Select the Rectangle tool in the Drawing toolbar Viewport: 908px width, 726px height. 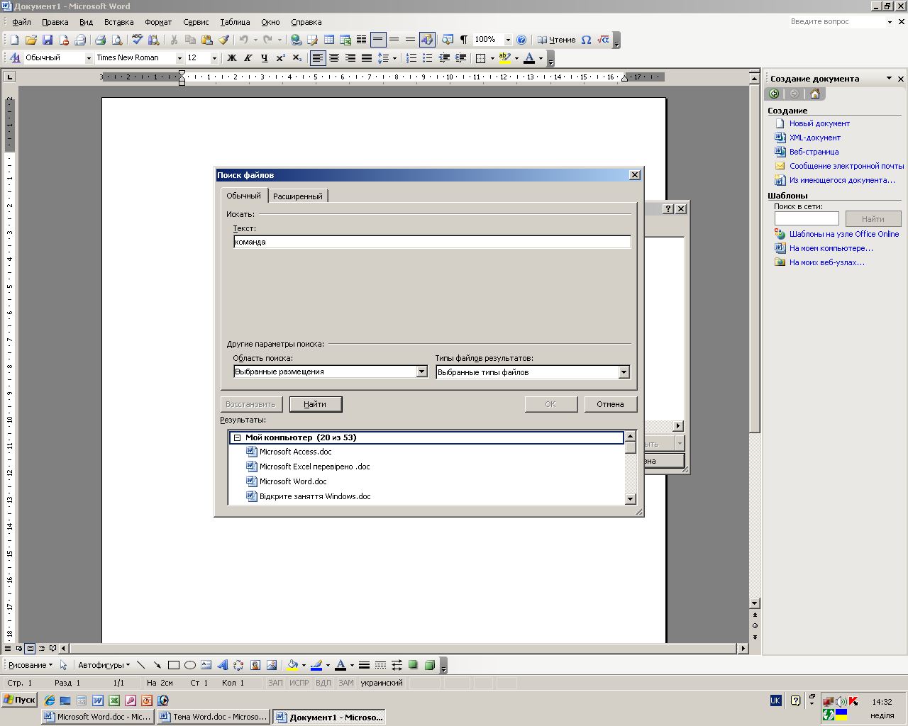coord(174,665)
